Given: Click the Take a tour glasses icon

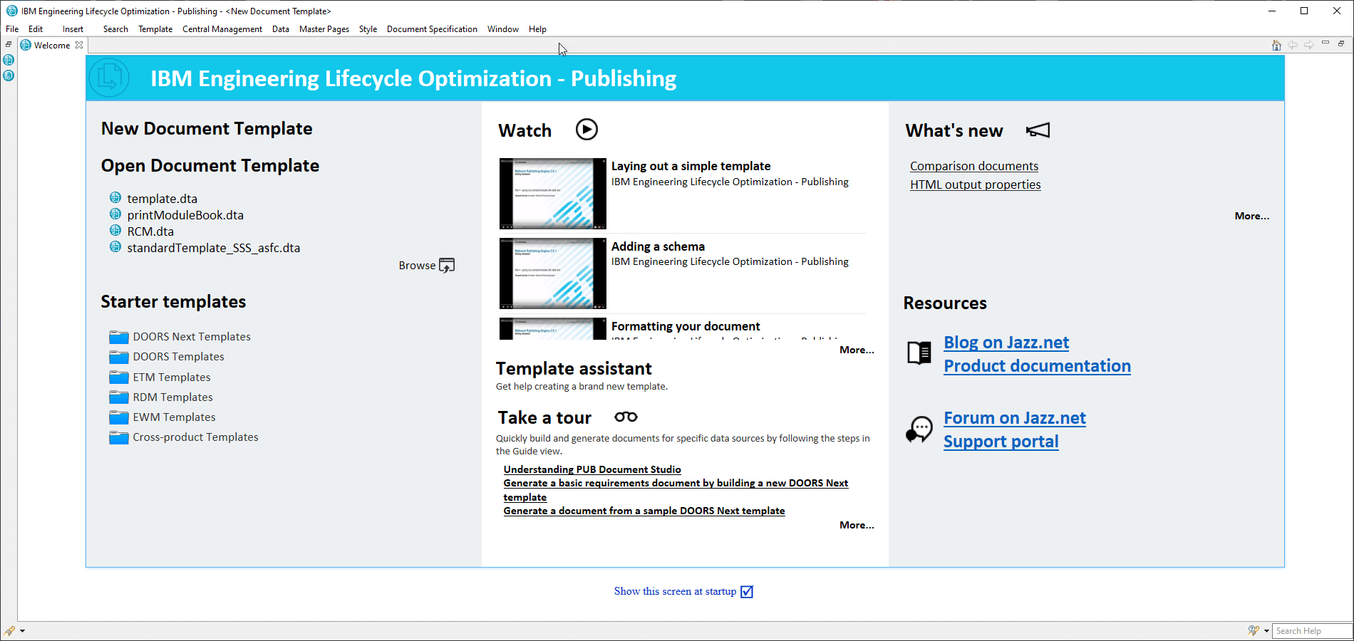Looking at the screenshot, I should (x=625, y=417).
